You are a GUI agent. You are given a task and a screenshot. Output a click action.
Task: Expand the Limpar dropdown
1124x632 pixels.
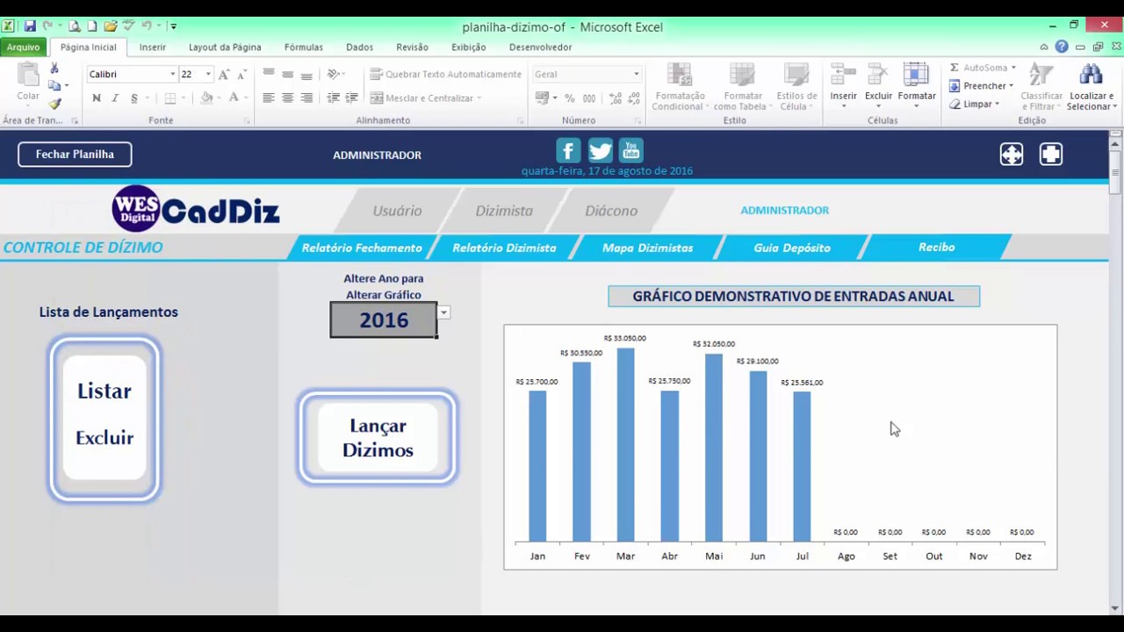(997, 104)
